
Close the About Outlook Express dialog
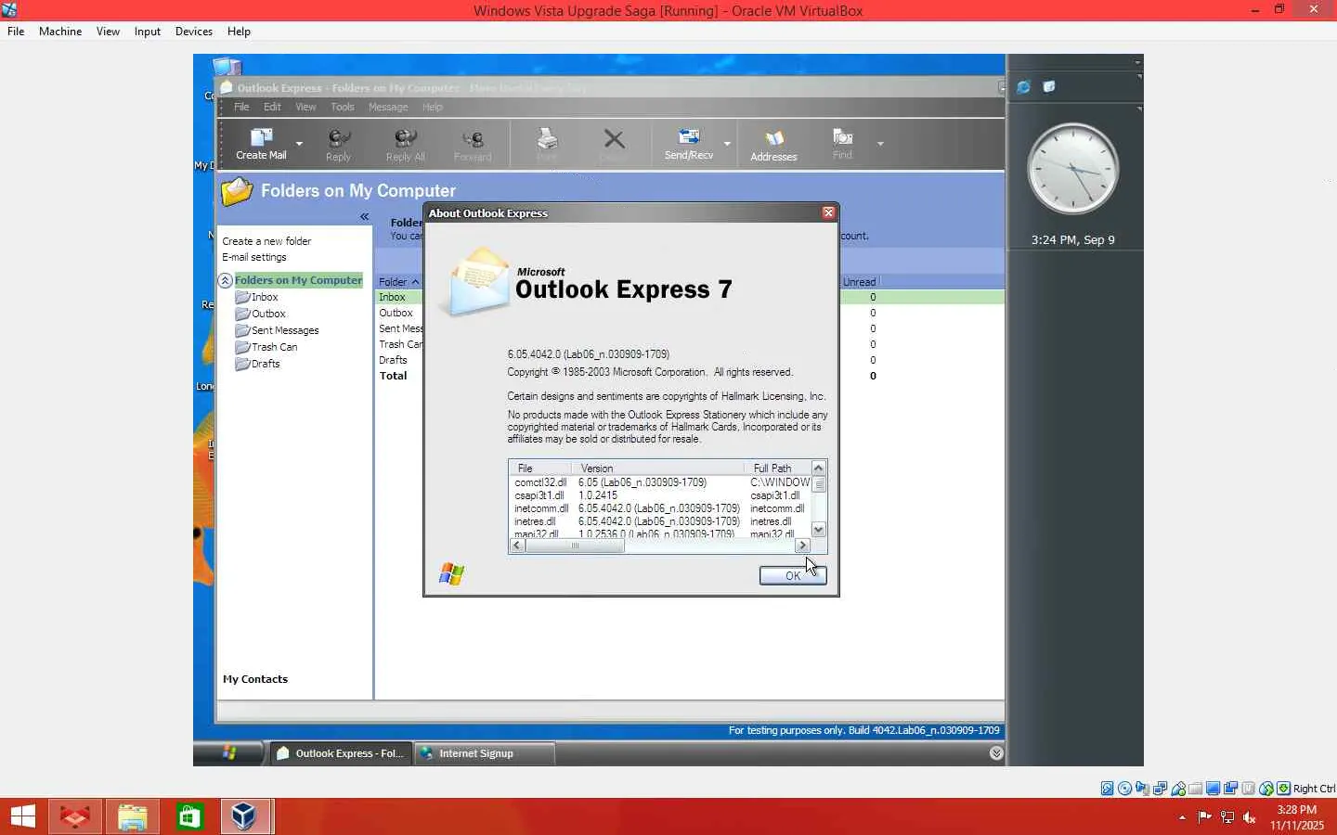pyautogui.click(x=828, y=212)
